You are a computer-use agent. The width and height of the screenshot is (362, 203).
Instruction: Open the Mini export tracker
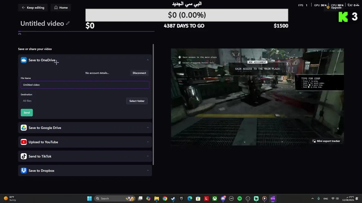326,141
